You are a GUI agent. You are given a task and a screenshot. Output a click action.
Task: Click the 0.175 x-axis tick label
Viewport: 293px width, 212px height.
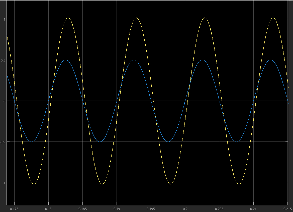coord(14,209)
